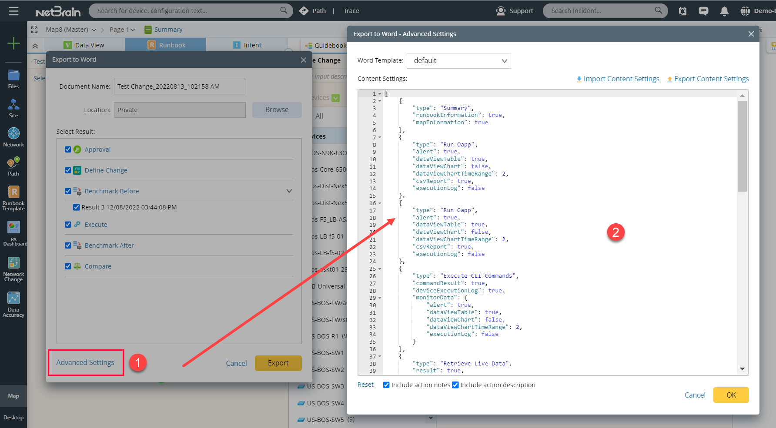Uncheck the Benchmark Before checkbox
Viewport: 776px width, 428px height.
68,191
